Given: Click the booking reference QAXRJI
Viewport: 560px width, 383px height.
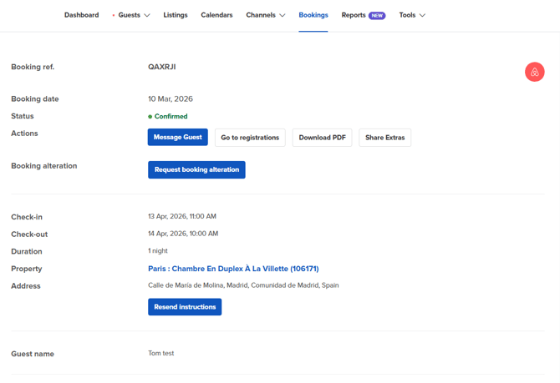Looking at the screenshot, I should click(162, 67).
